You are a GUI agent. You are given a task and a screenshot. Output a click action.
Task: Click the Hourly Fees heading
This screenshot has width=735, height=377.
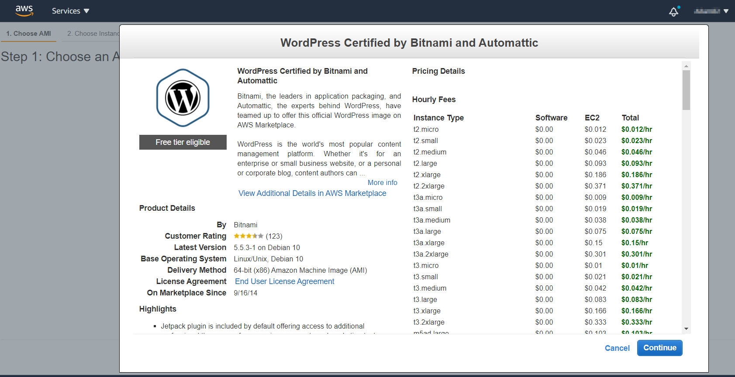[434, 99]
